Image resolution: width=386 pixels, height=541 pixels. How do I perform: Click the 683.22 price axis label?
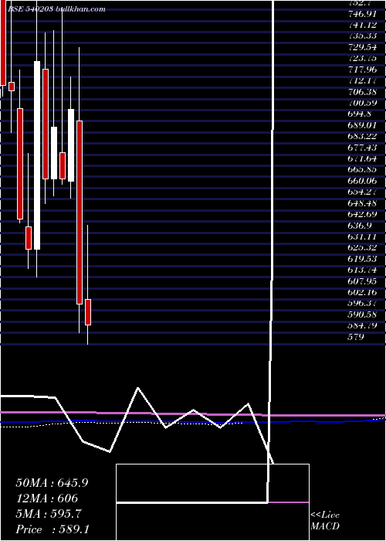(x=363, y=137)
